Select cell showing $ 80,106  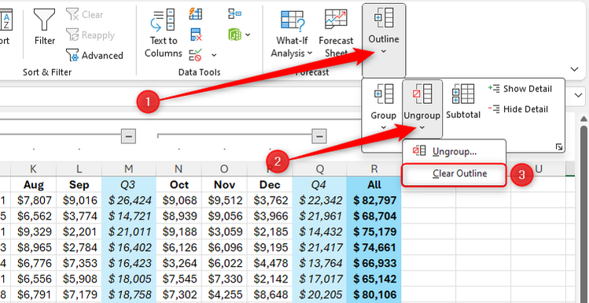coord(374,294)
